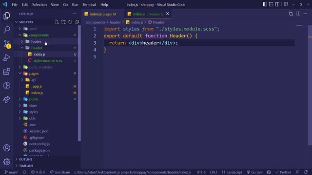Open the Selection menu
This screenshot has height=175, width=312.
pyautogui.click(x=39, y=4)
